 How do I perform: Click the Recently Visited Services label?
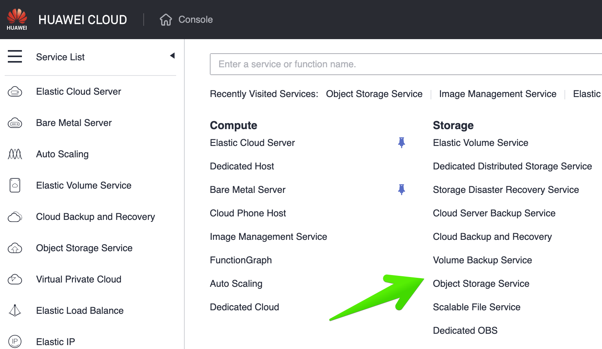264,94
